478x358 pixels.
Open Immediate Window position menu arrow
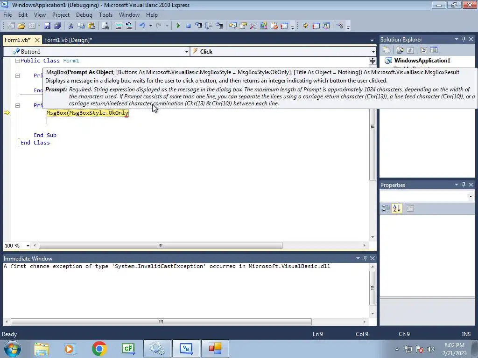point(358,258)
